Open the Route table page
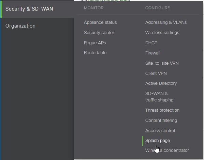Viewport: 204px width, 160px height. tap(95, 53)
